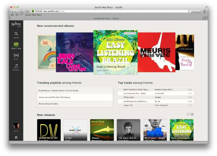
Task: Open the playlist row by Stijn Hendrikx
Action: pyautogui.click(x=75, y=104)
